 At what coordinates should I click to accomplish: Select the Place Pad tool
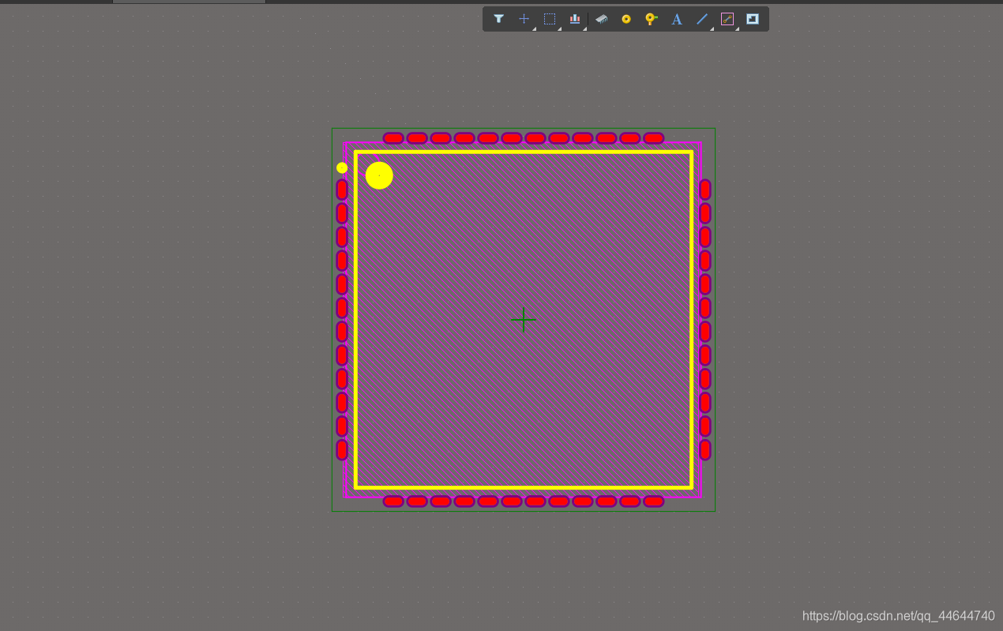point(626,19)
